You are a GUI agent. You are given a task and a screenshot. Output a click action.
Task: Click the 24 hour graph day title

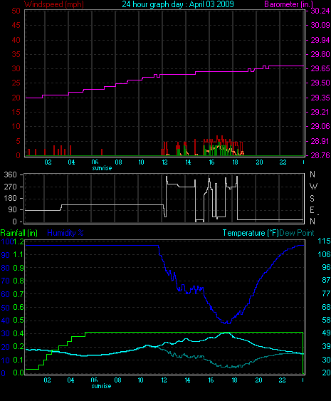click(178, 4)
